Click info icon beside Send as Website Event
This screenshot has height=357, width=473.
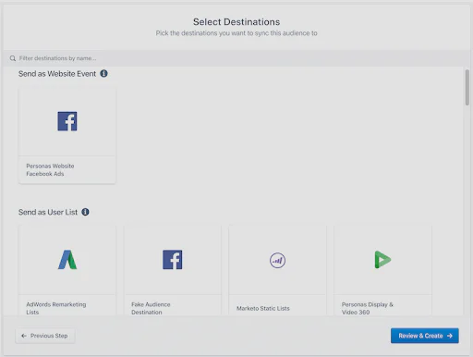click(x=103, y=74)
